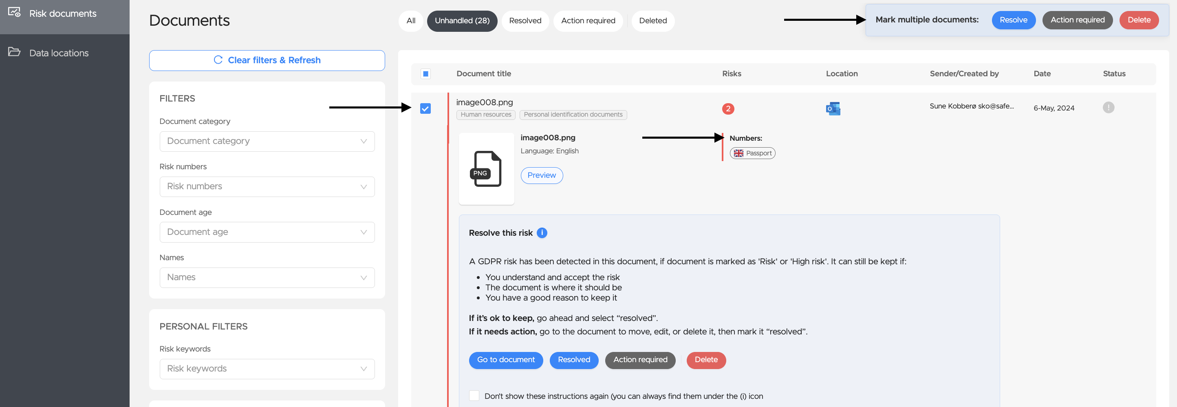Screen dimensions: 1177x407
Task: Open the Risk numbers dropdown
Action: click(x=267, y=187)
